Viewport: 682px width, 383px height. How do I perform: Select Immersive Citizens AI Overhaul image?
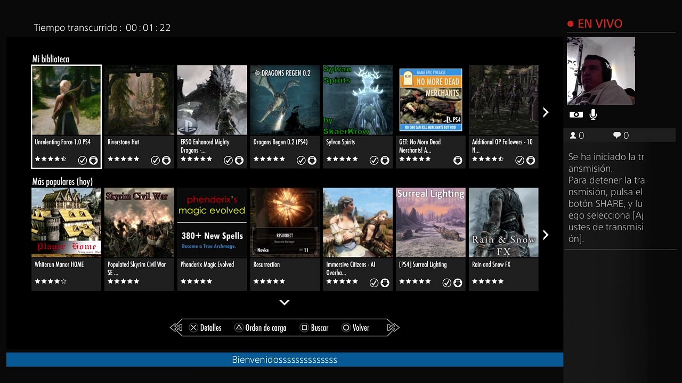358,222
